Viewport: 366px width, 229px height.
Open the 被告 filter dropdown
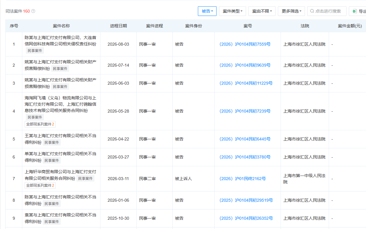click(207, 11)
